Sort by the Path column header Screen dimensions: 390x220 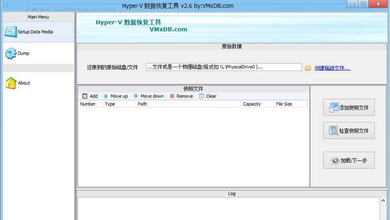188,104
